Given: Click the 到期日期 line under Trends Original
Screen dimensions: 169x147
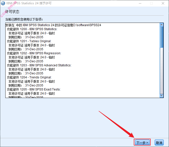Looking at the screenshot, I should [x=26, y=85].
